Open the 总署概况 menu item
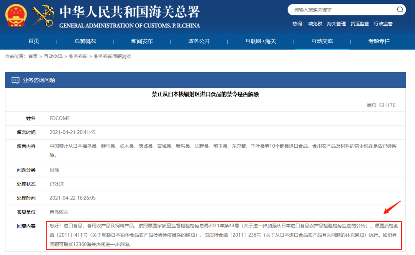The image size is (415, 255). click(x=85, y=41)
